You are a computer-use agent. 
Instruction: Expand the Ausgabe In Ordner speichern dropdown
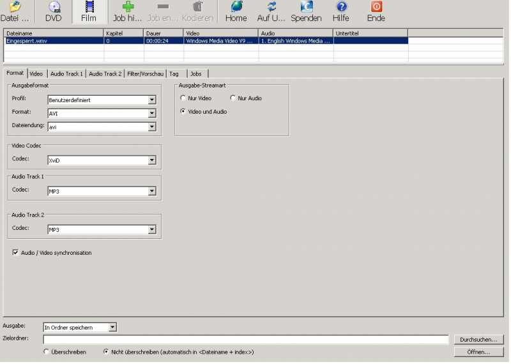click(x=112, y=328)
